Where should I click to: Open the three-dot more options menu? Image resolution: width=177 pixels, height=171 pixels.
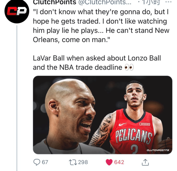168,2
